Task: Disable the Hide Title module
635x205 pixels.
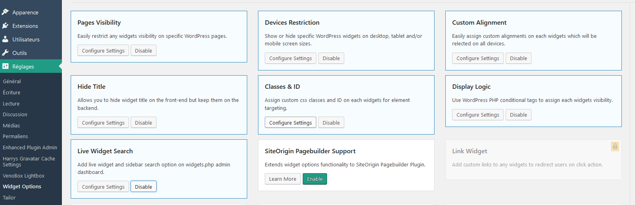Action: click(143, 123)
